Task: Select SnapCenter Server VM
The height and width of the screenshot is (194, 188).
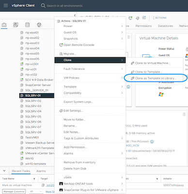Action: 38,85
